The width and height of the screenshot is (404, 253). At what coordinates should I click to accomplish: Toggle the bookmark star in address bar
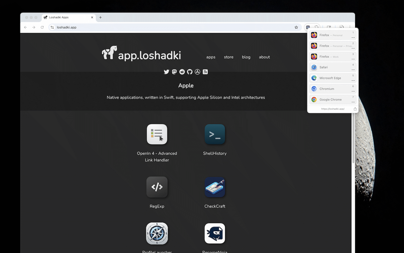coord(296,27)
